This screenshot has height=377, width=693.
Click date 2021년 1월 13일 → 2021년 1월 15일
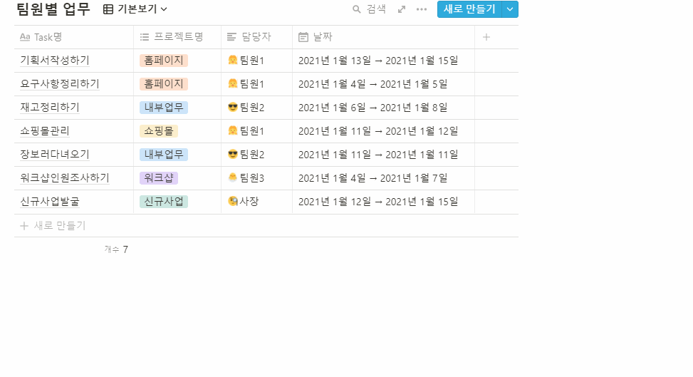point(378,60)
